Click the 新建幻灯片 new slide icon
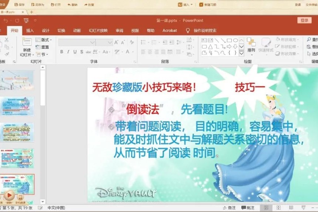 click(x=27, y=42)
